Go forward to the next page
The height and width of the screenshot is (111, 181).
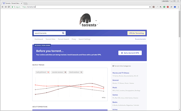coord(6,7)
